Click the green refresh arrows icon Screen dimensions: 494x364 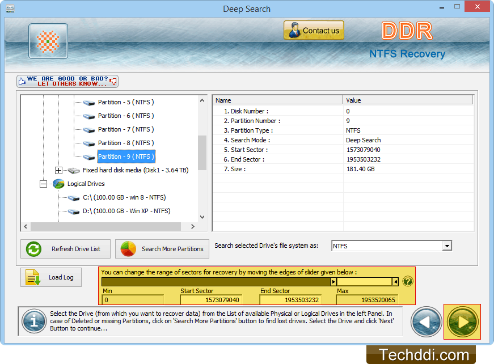33,249
